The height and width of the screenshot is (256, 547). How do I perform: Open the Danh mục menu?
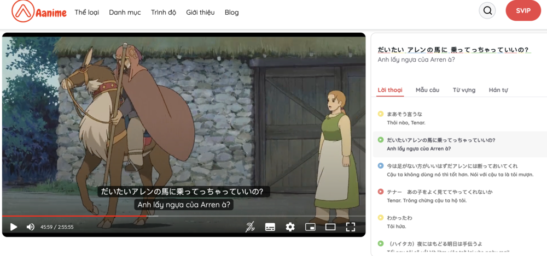(125, 12)
